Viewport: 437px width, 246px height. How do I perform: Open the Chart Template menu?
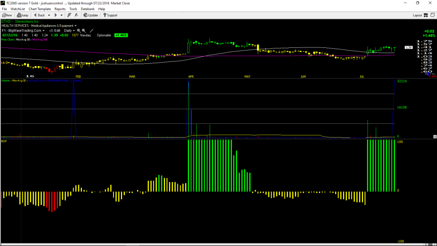point(40,9)
